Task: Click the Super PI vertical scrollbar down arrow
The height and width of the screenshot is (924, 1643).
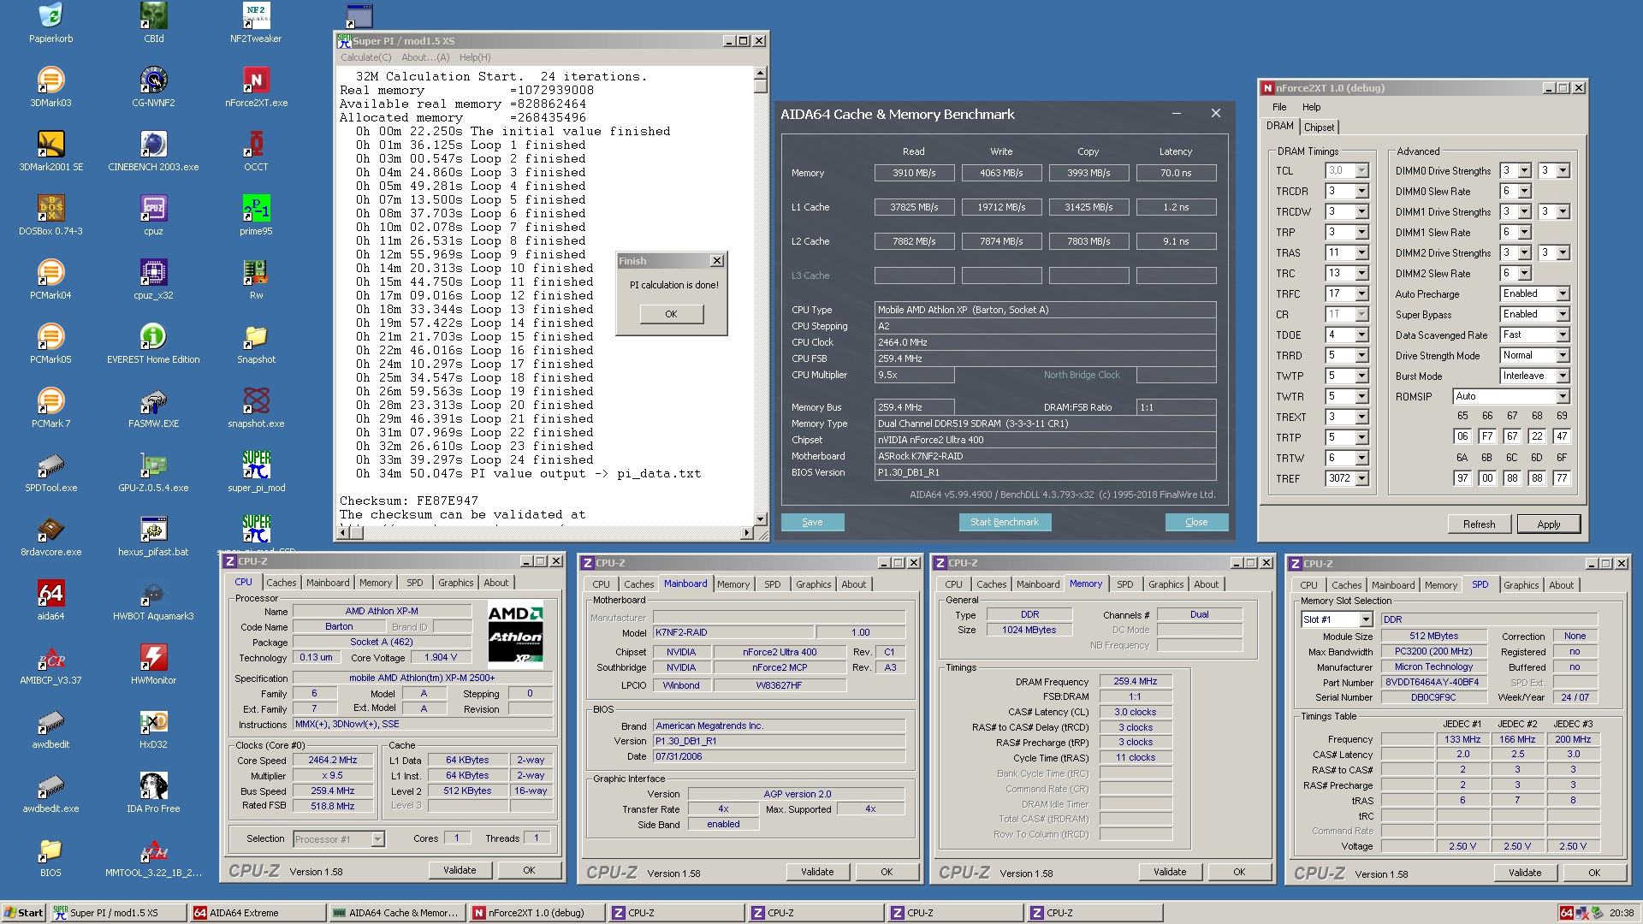Action: [760, 519]
